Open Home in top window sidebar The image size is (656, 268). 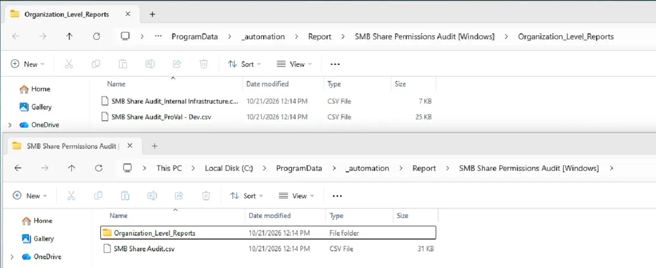tap(34, 89)
